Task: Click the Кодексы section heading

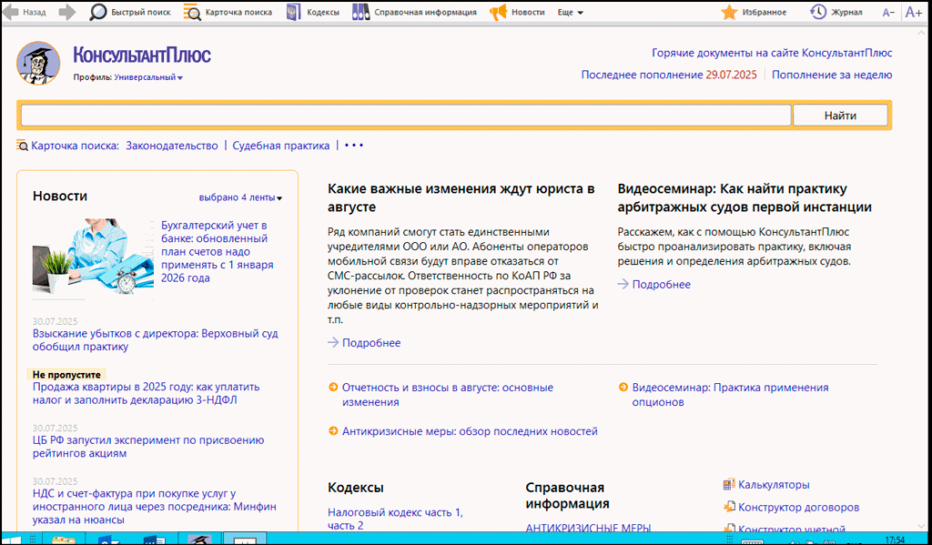Action: coord(356,488)
